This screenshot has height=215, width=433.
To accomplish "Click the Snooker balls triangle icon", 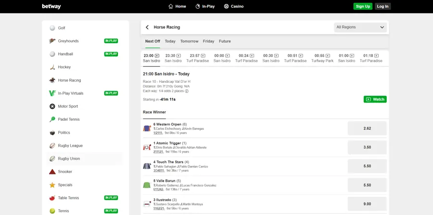I will pyautogui.click(x=52, y=172).
